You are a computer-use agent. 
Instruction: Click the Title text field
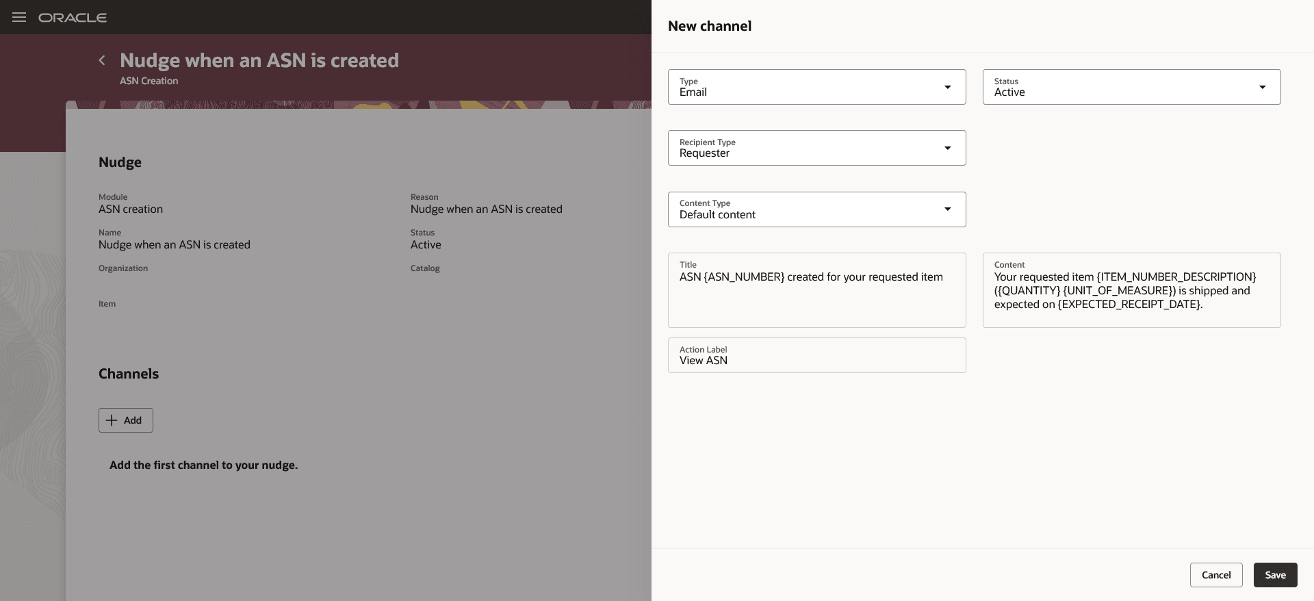(816, 290)
